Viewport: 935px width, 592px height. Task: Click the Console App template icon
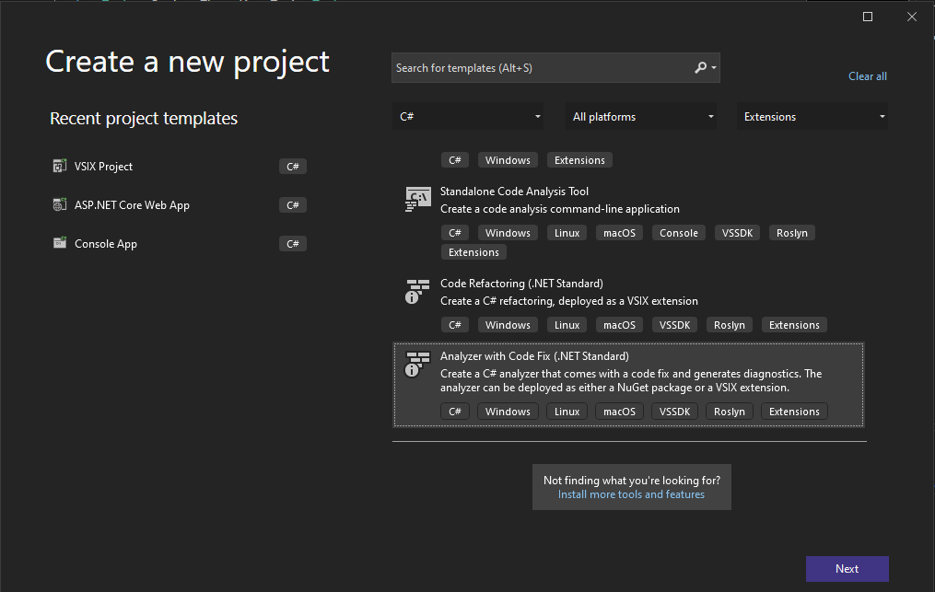[60, 243]
